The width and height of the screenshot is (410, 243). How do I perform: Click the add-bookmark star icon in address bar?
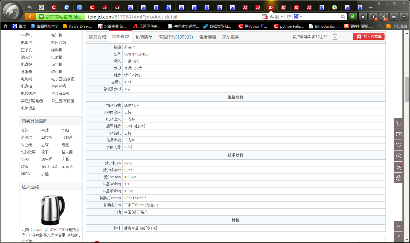click(272, 17)
